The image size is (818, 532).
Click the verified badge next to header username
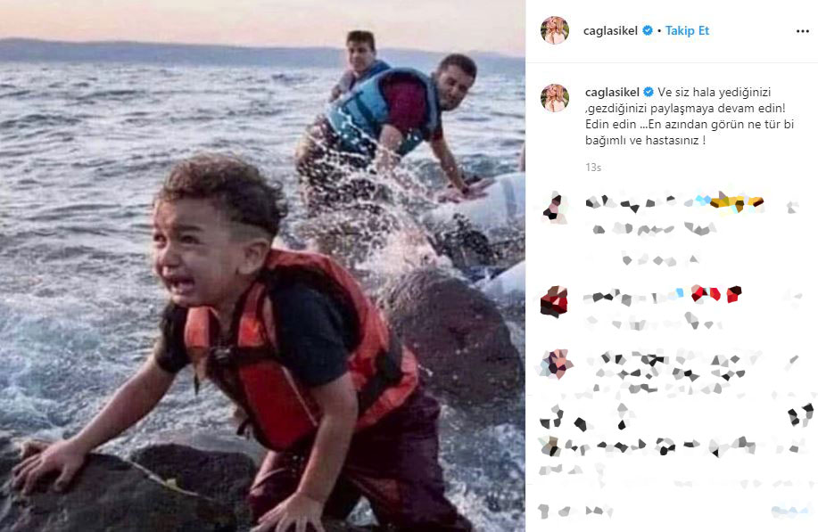(648, 30)
